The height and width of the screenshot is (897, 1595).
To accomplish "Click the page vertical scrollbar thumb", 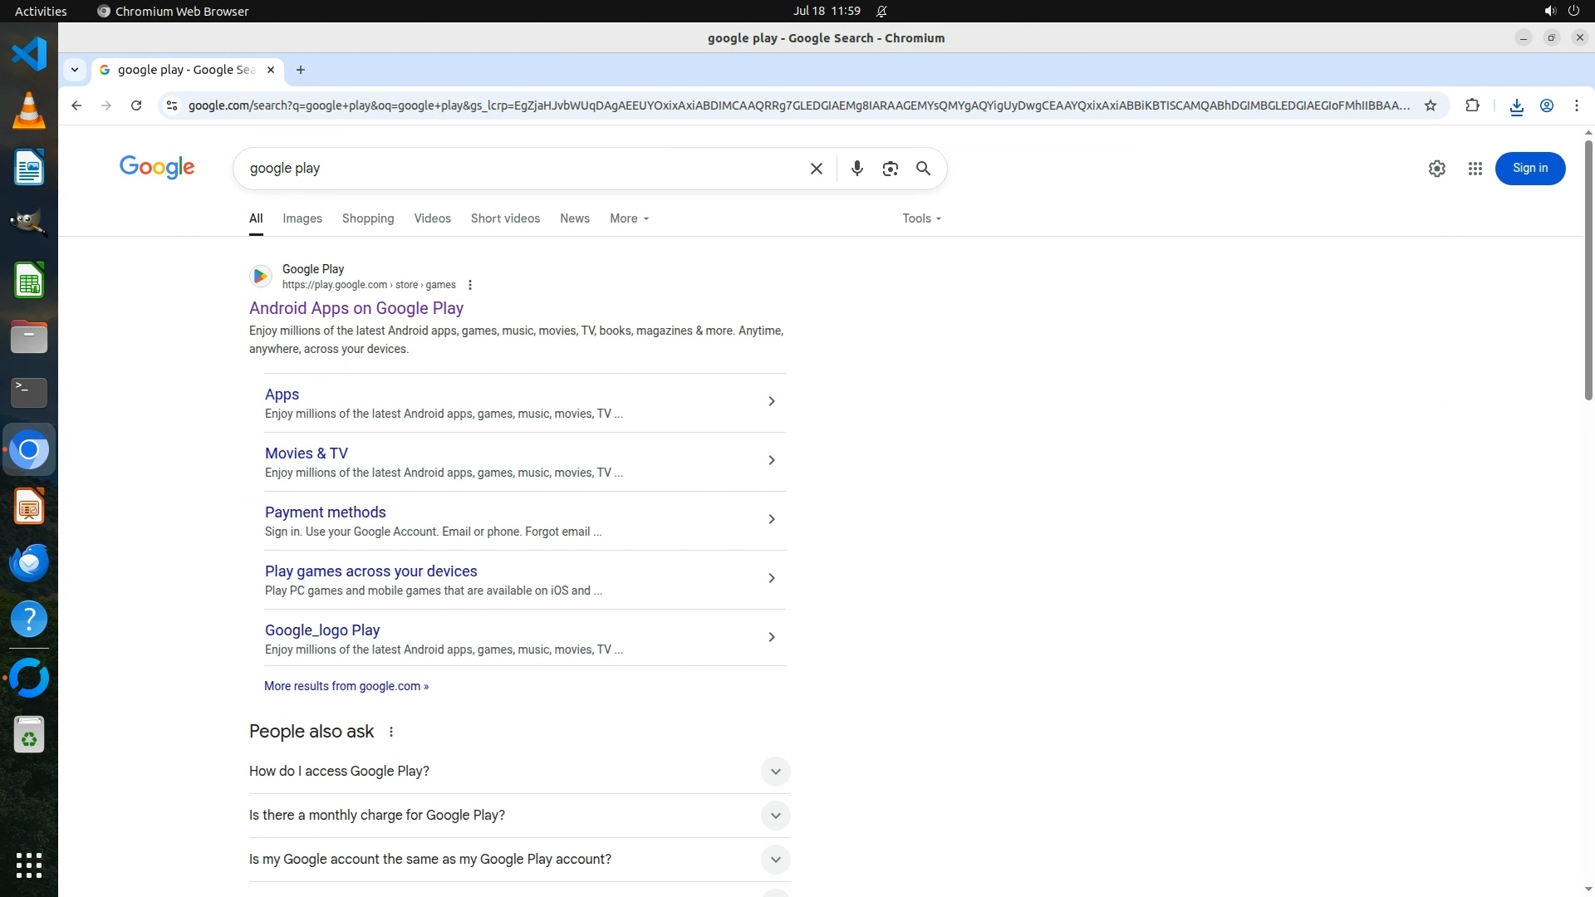I will point(1588,270).
